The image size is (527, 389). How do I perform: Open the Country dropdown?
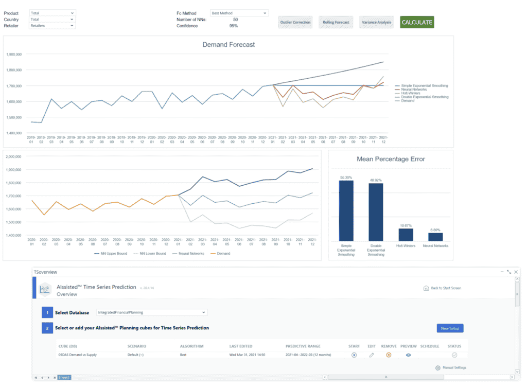point(52,20)
